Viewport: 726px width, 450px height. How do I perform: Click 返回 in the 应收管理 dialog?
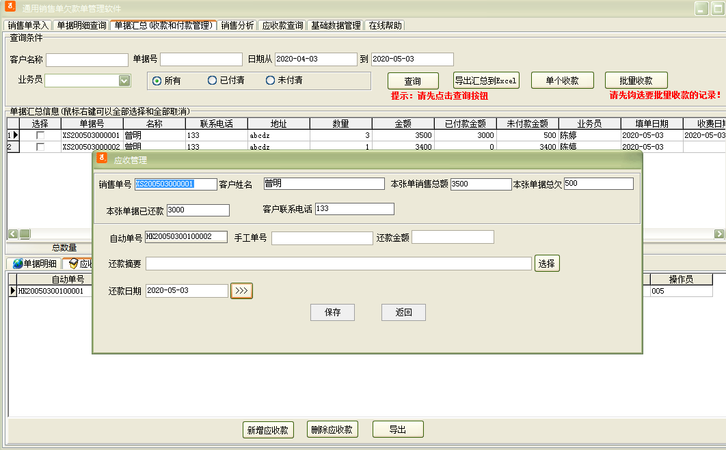pos(403,312)
